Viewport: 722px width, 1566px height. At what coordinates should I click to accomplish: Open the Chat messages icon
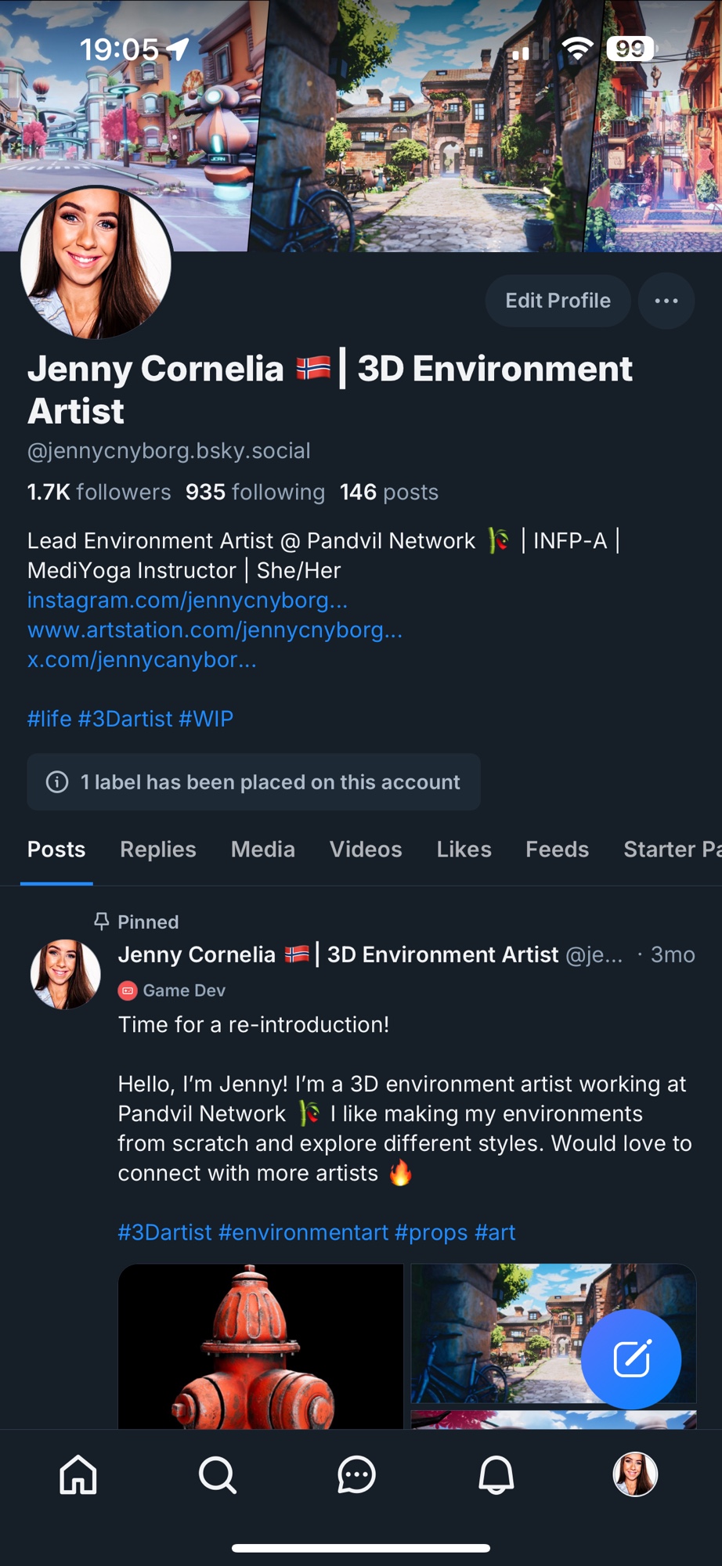pyautogui.click(x=356, y=1475)
